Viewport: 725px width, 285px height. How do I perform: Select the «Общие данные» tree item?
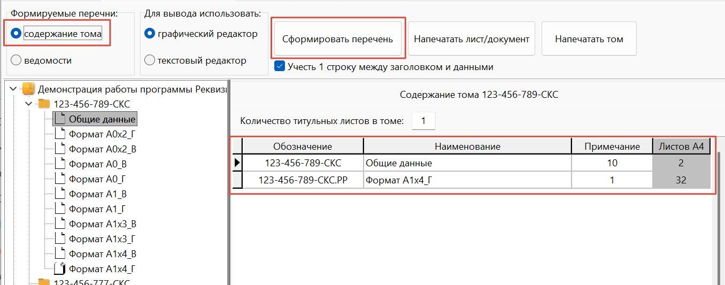[x=102, y=119]
